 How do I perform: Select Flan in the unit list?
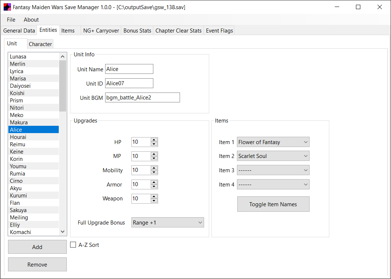pyautogui.click(x=34, y=203)
